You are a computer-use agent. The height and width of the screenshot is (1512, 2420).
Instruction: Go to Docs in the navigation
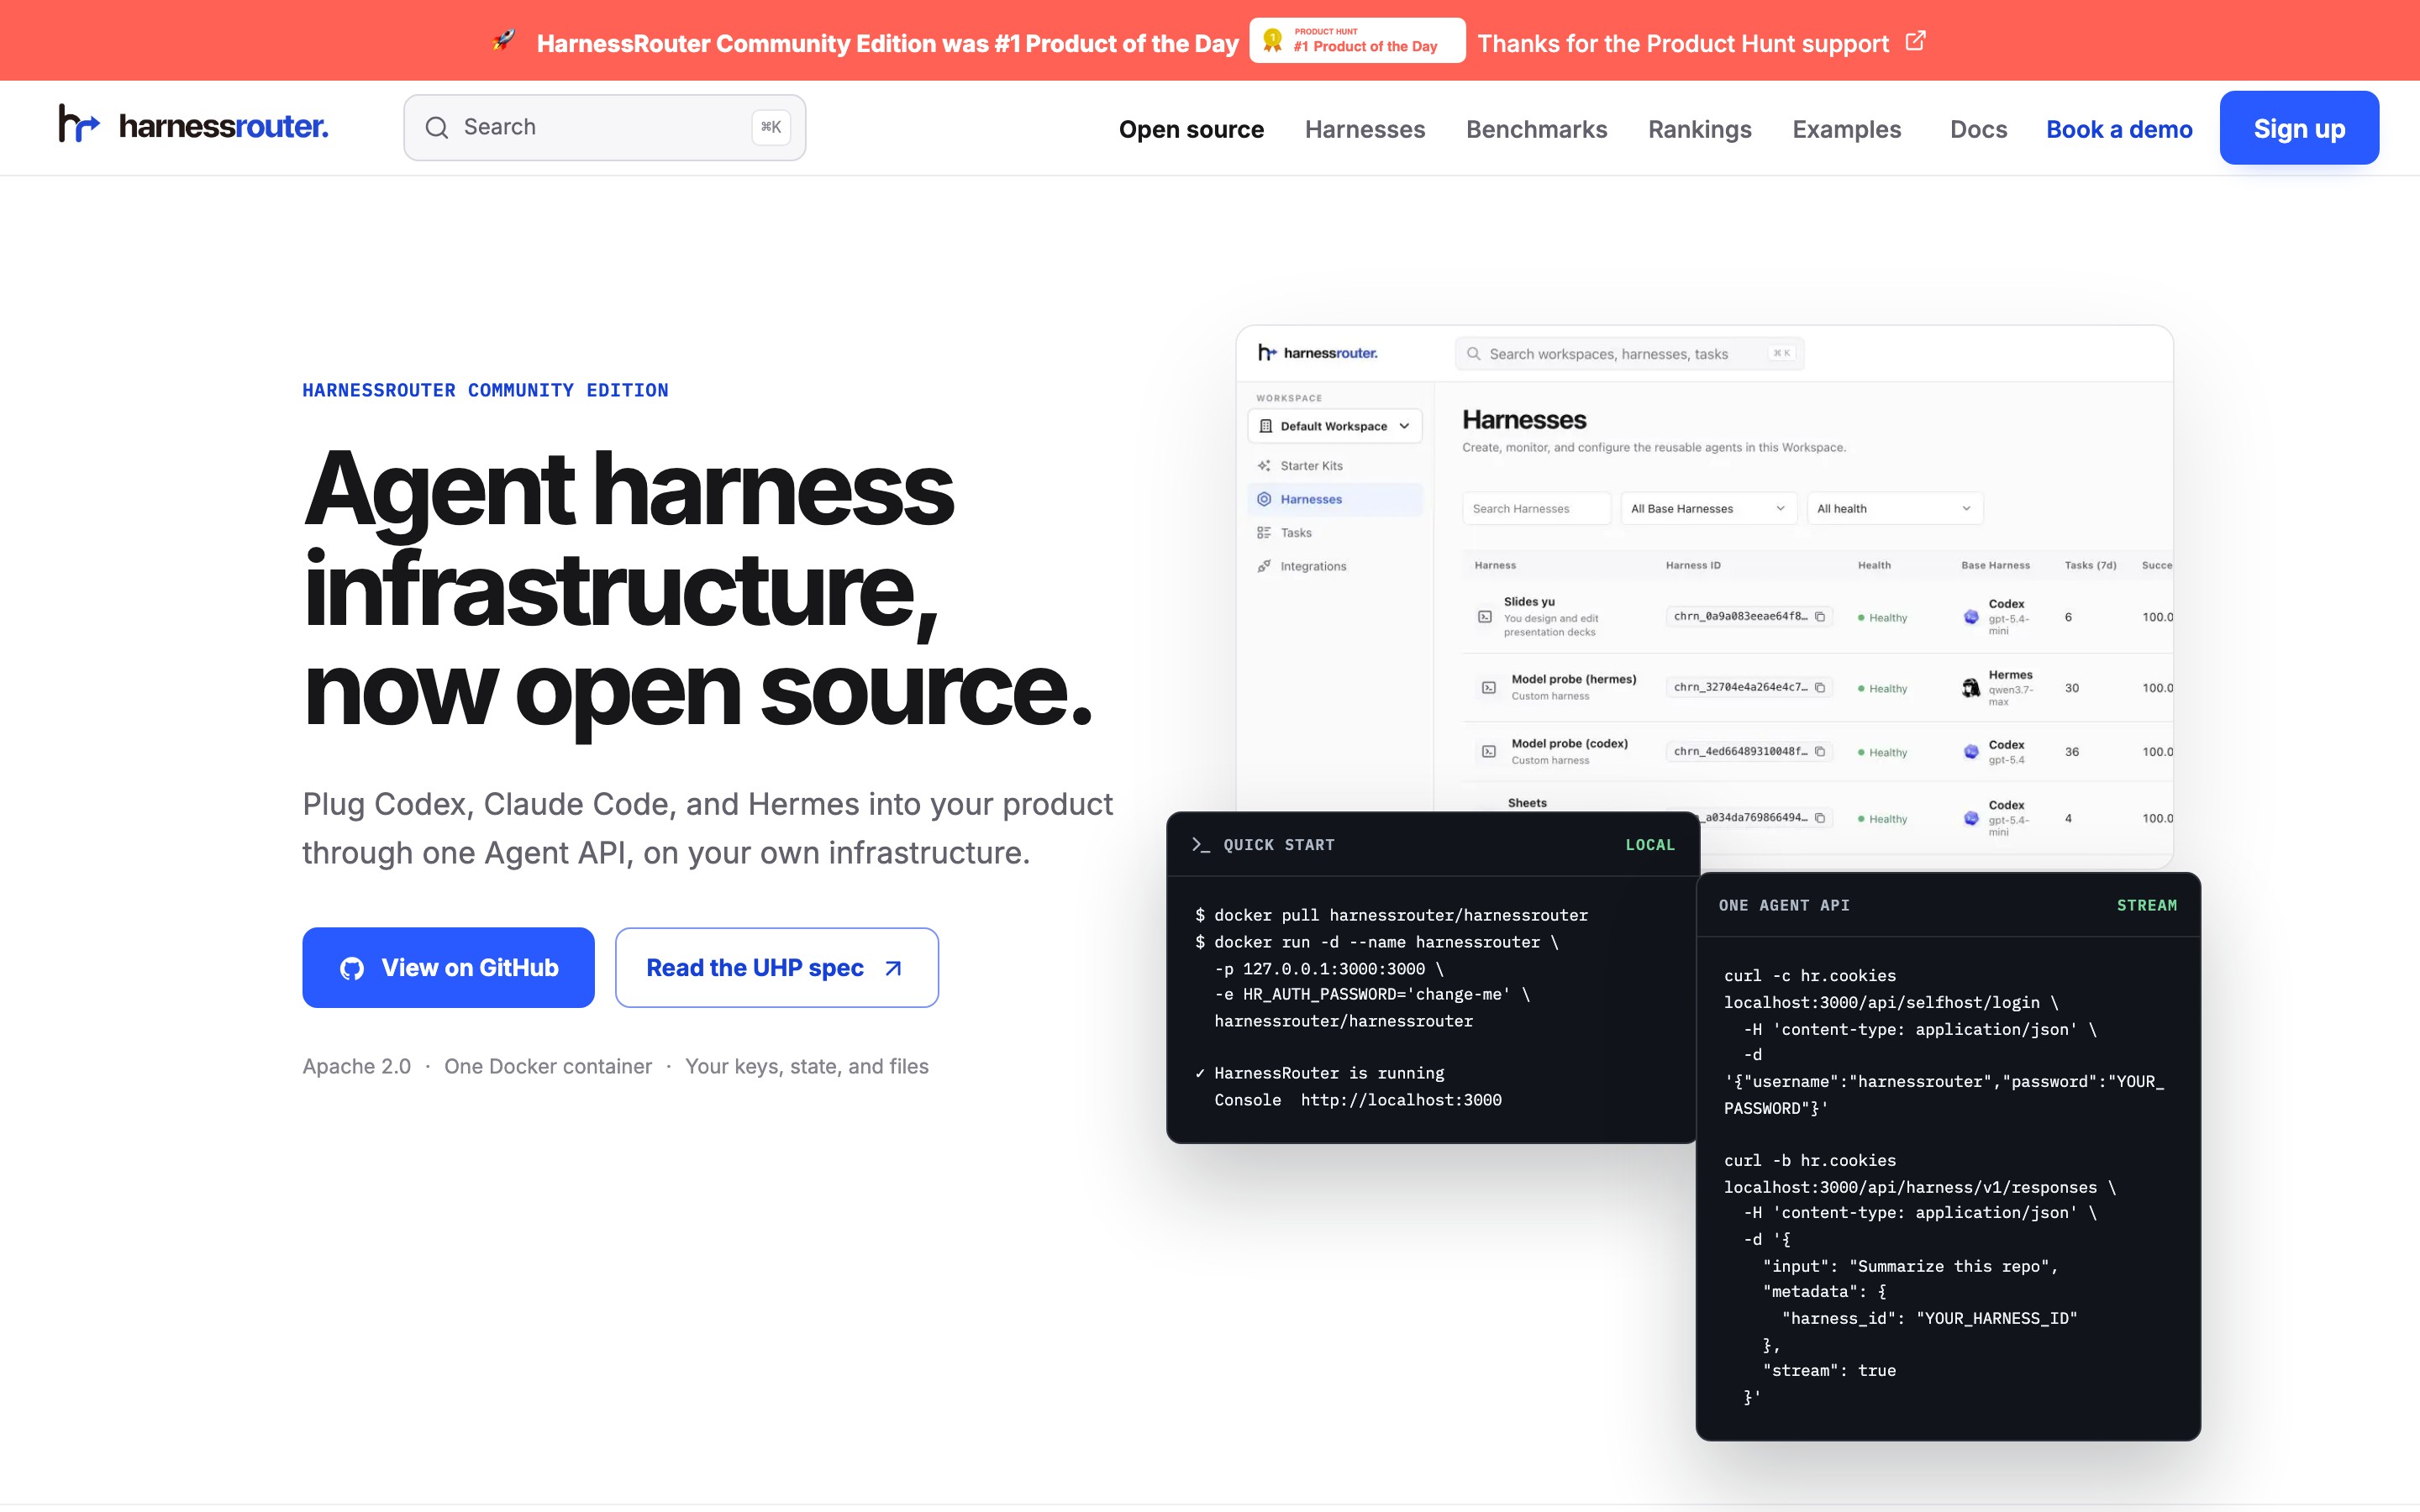[1978, 129]
